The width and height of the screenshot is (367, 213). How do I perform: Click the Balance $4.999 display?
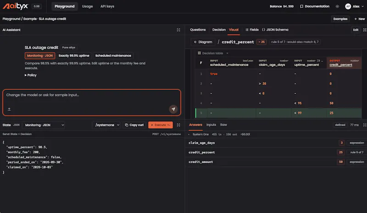click(281, 6)
